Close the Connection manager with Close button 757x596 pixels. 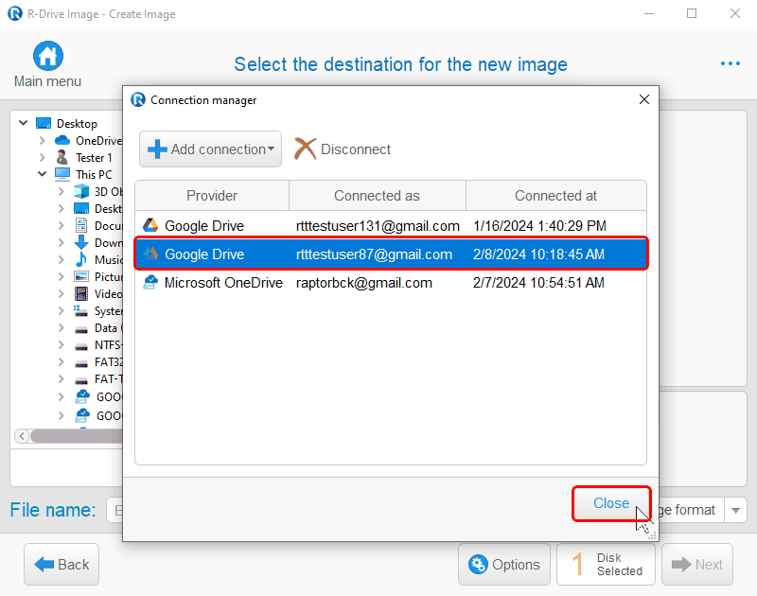click(611, 503)
